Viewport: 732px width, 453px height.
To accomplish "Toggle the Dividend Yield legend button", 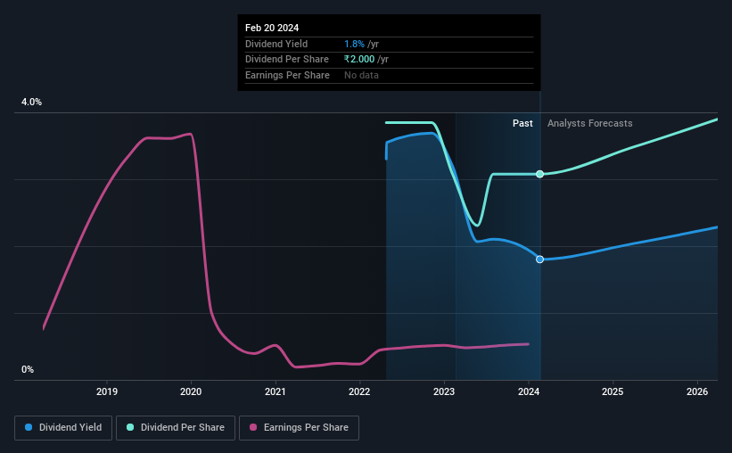I will coord(63,427).
